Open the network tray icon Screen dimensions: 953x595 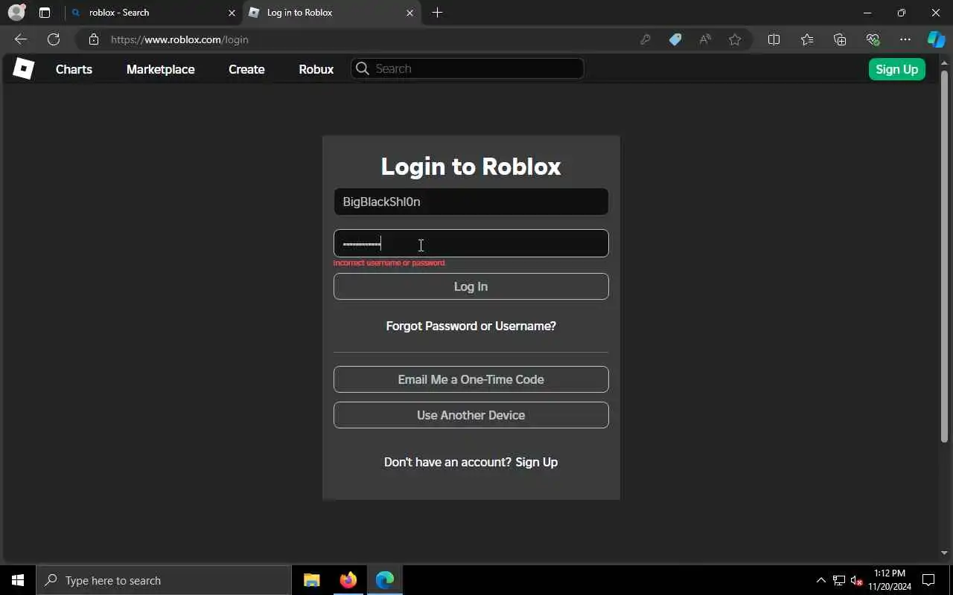pos(839,580)
